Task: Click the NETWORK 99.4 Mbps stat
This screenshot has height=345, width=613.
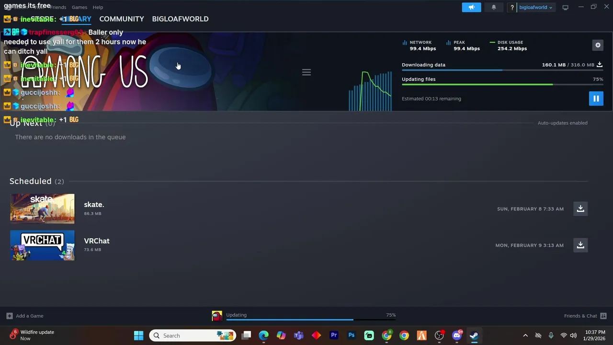Action: (420, 46)
